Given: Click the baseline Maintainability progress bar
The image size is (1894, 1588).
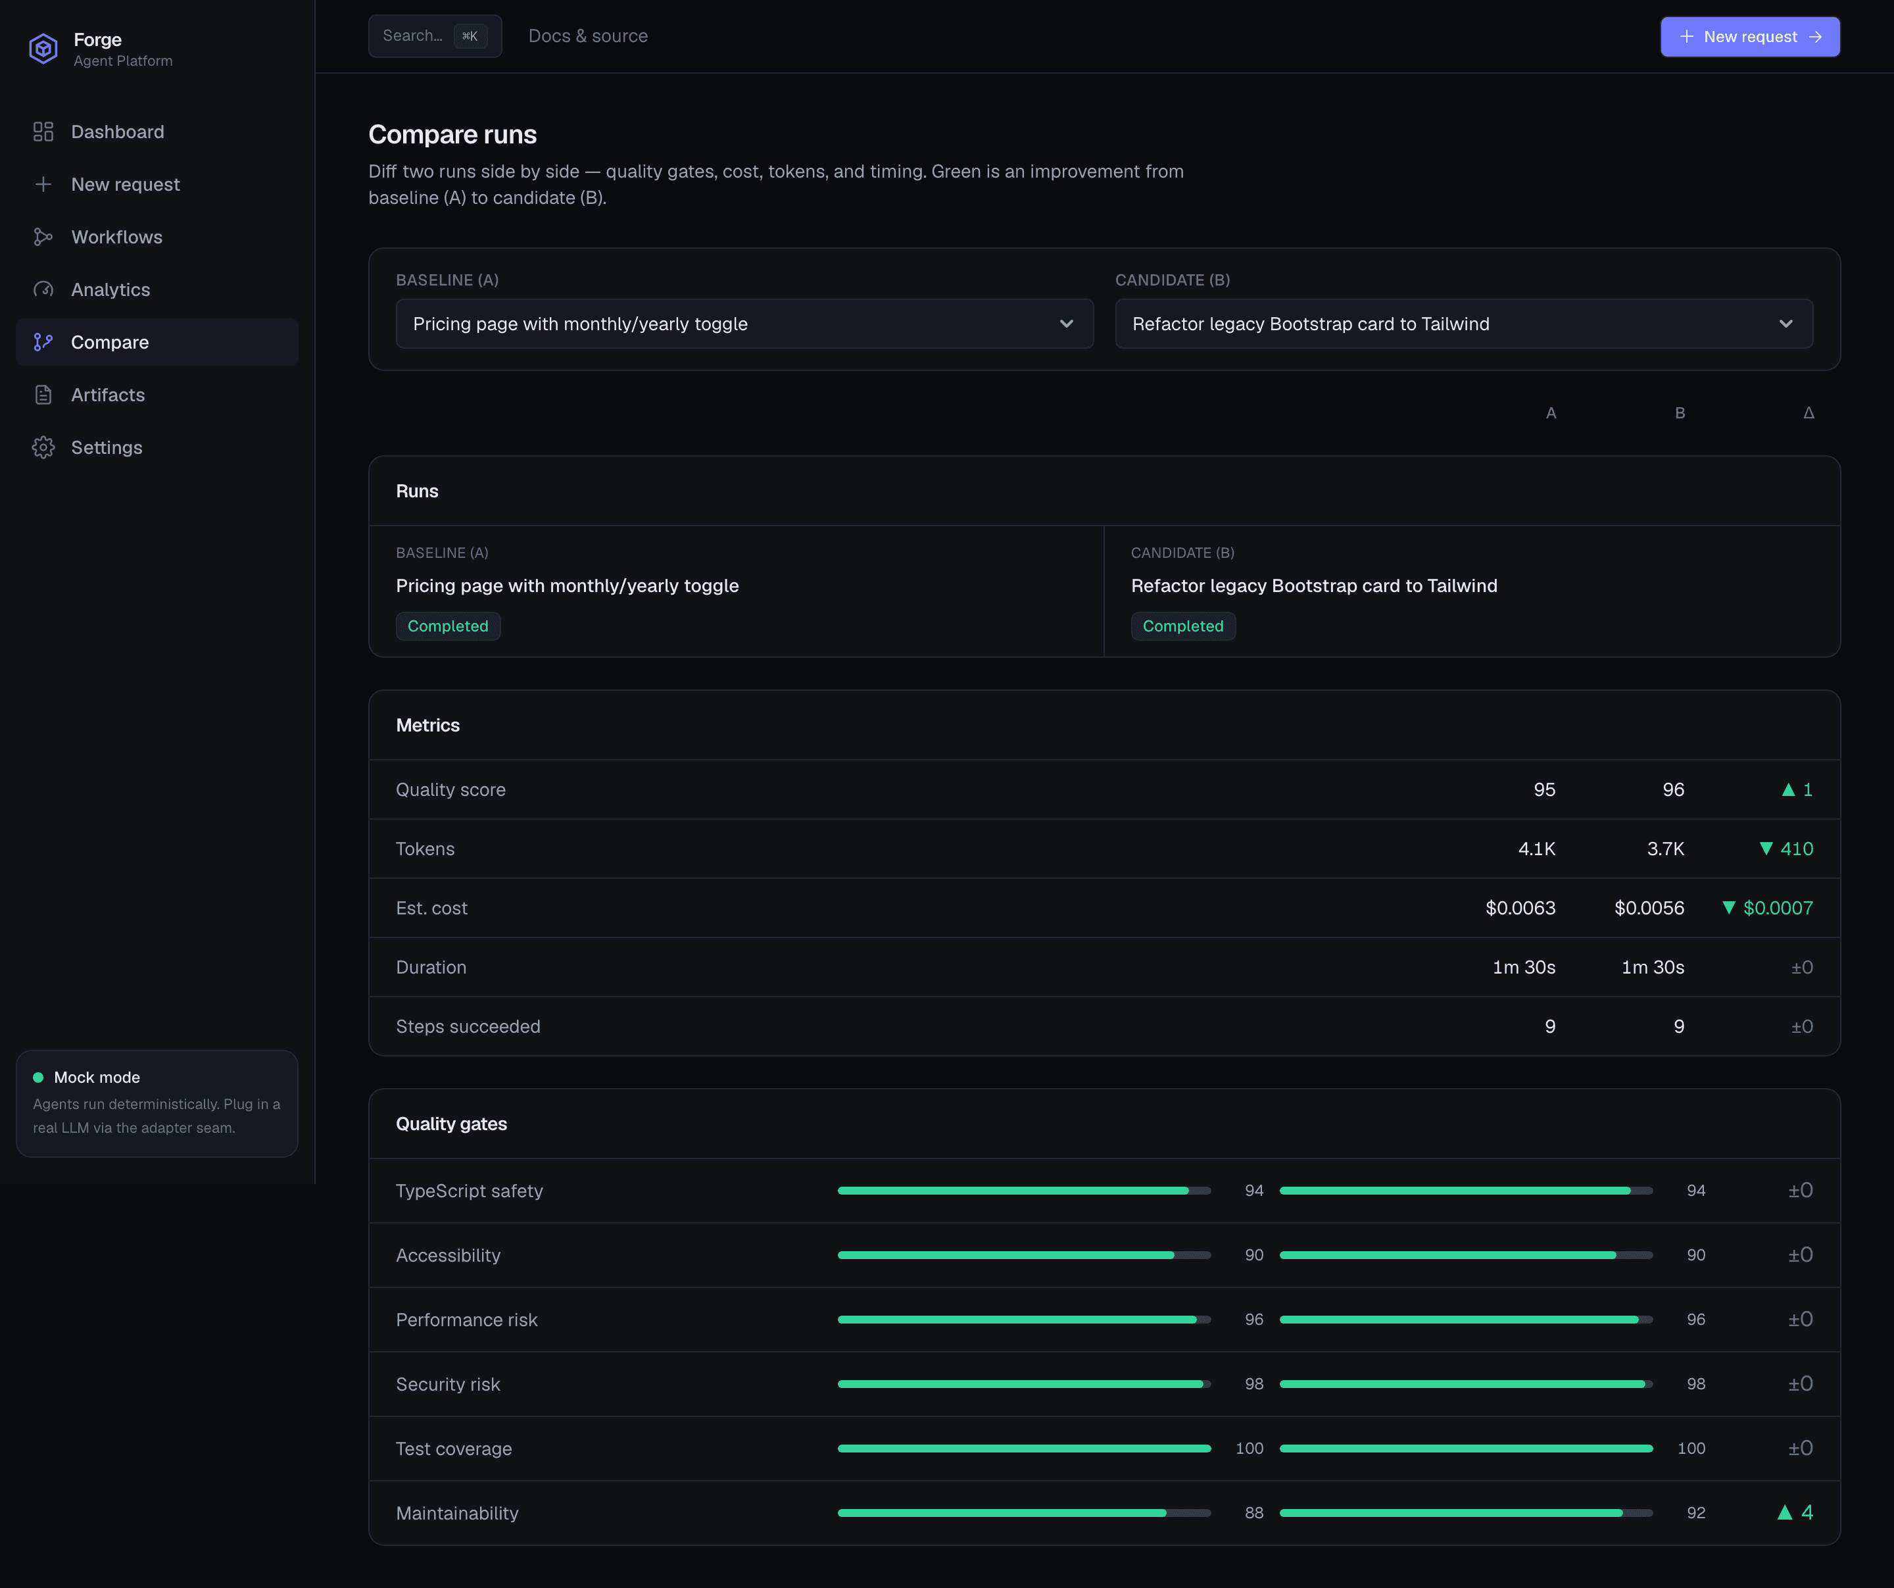Looking at the screenshot, I should [x=1024, y=1512].
